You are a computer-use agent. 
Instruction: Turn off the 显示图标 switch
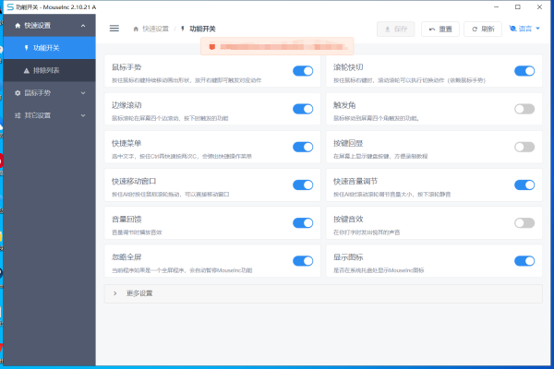point(524,261)
